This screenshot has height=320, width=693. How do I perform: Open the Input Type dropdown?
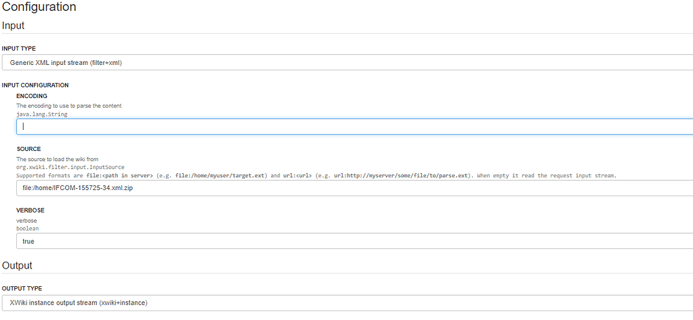coord(347,63)
